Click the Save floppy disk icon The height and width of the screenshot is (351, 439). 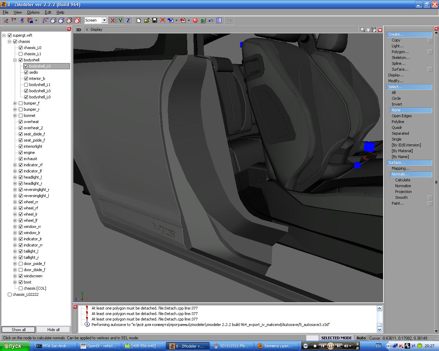click(155, 21)
